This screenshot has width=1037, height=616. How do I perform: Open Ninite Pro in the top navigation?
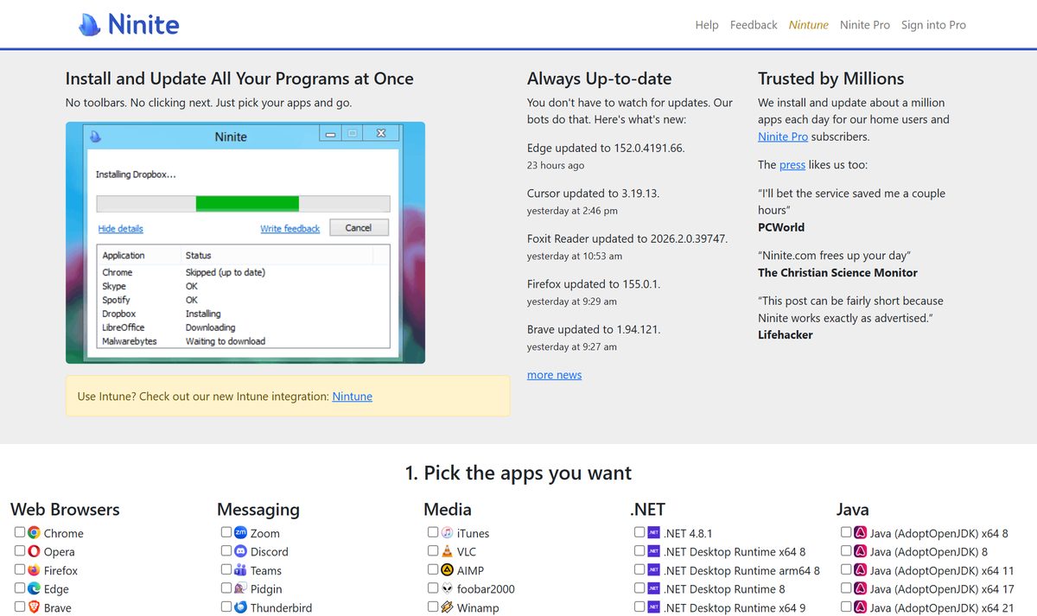click(x=865, y=25)
